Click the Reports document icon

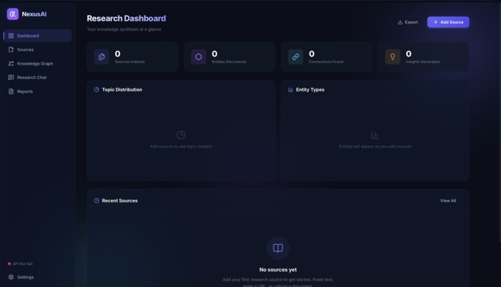[x=11, y=92]
